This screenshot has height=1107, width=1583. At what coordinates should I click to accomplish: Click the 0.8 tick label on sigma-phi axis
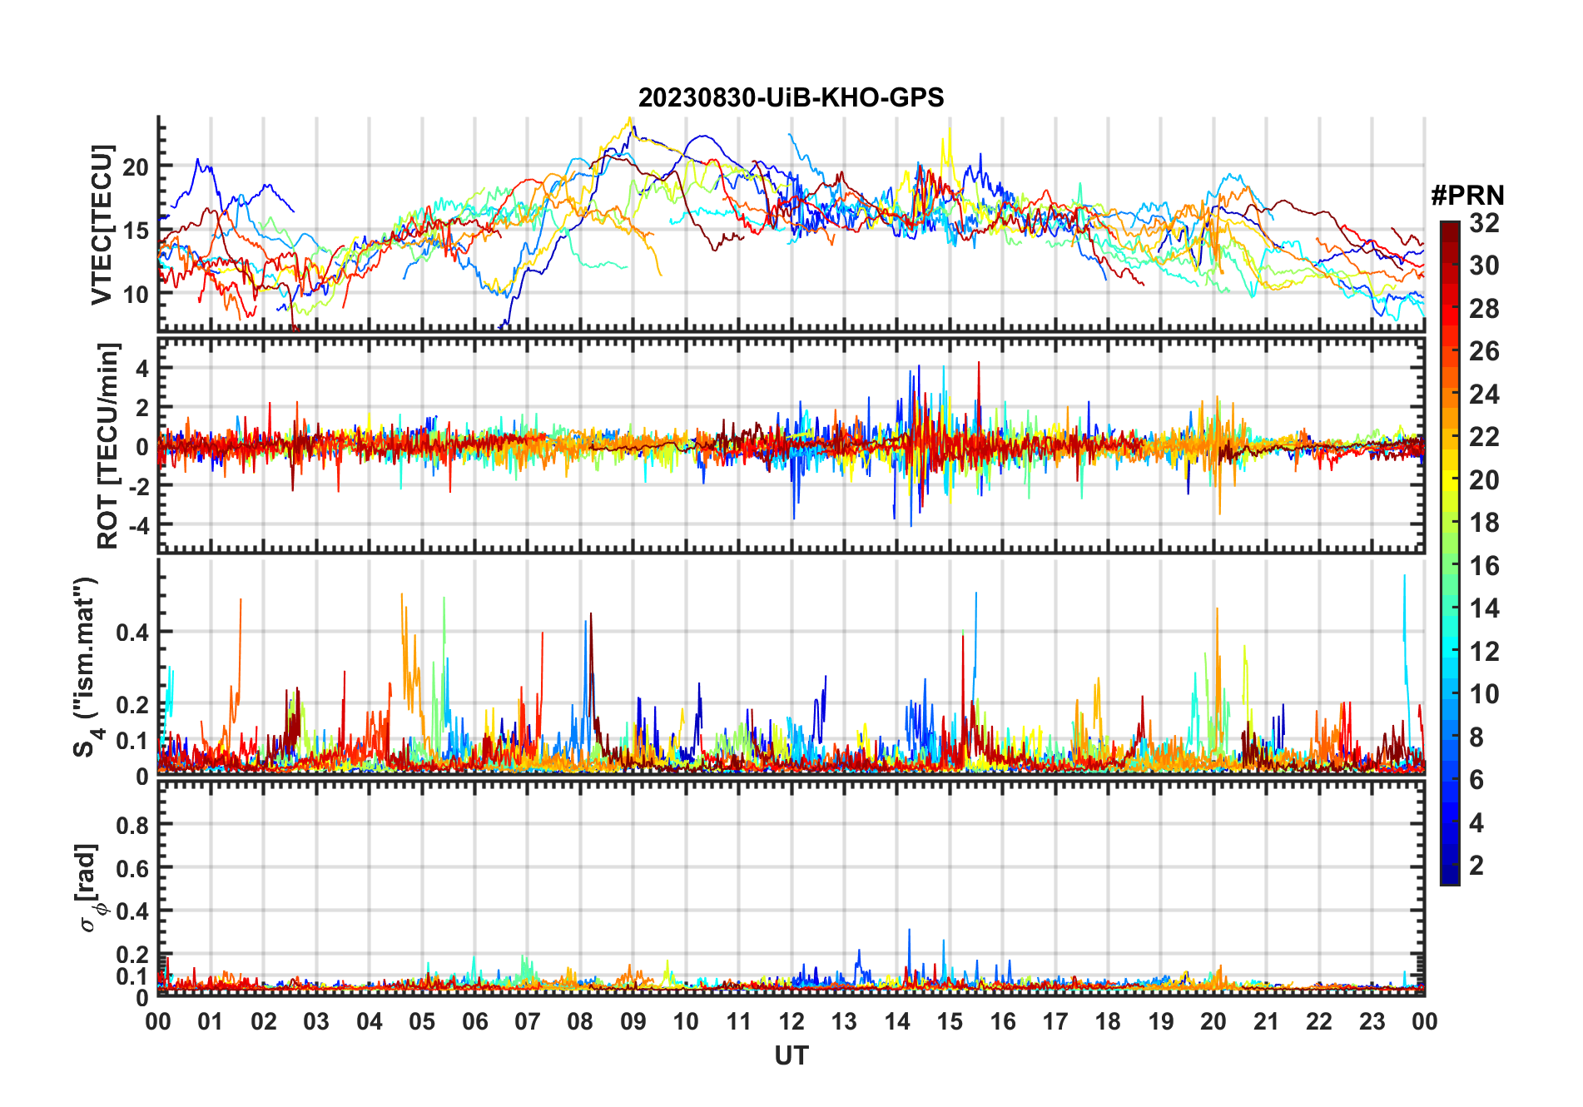(x=132, y=826)
